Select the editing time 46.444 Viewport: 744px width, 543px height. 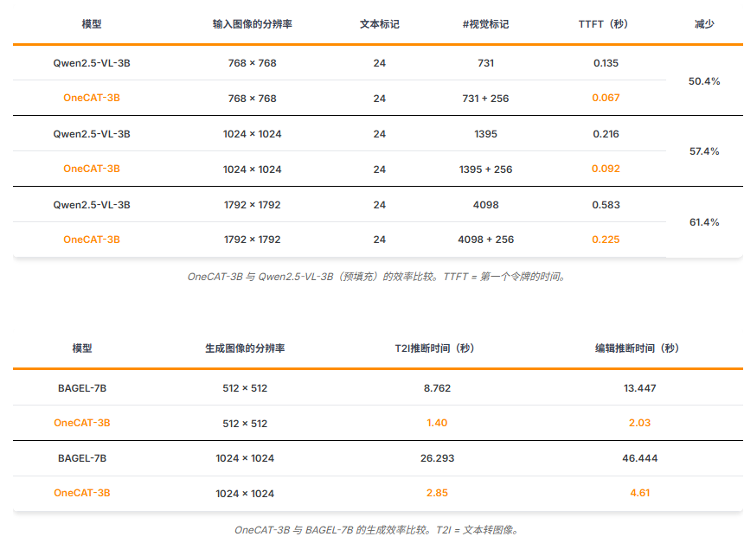(639, 458)
